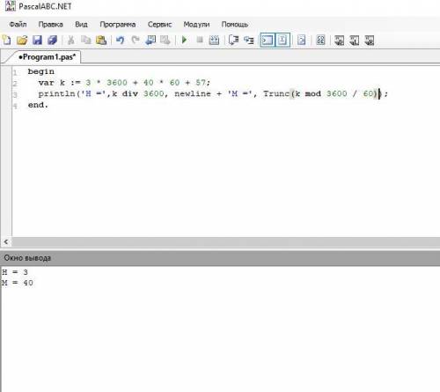
Task: Open the Файл menu
Action: coord(18,25)
